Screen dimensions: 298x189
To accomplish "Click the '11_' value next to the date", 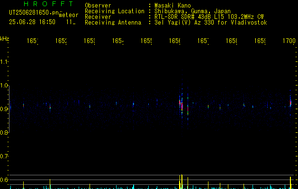I will tap(71, 22).
